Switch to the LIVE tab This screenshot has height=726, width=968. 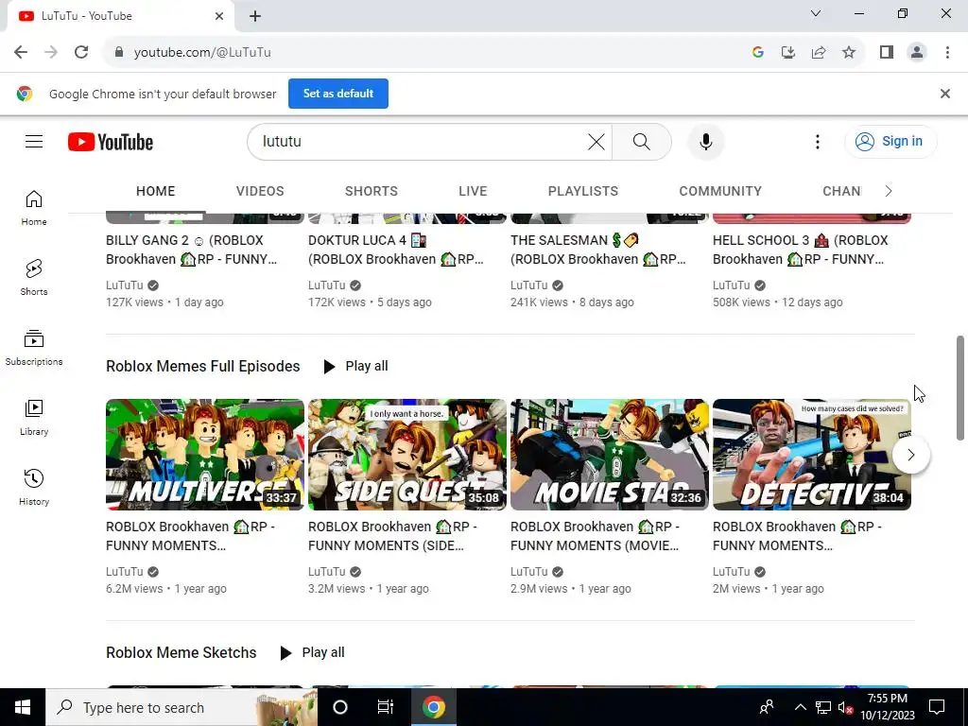pyautogui.click(x=473, y=191)
